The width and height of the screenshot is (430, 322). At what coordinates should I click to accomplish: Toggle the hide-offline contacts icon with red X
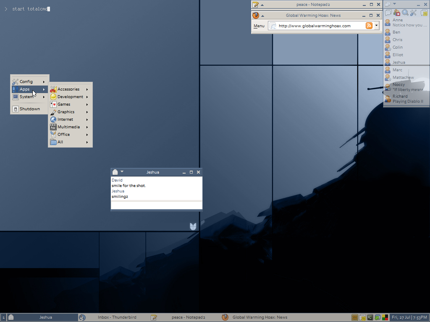coord(396,13)
